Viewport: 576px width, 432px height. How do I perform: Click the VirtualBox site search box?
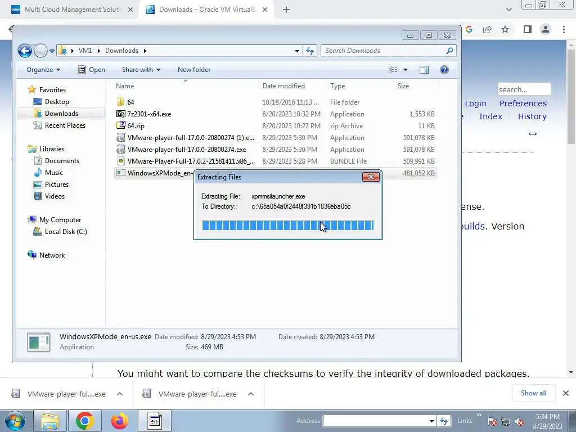[x=524, y=89]
